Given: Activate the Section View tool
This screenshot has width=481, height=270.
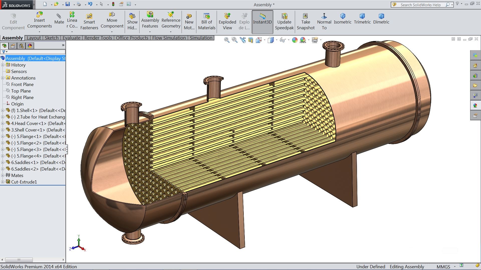Looking at the screenshot, I should click(x=251, y=40).
